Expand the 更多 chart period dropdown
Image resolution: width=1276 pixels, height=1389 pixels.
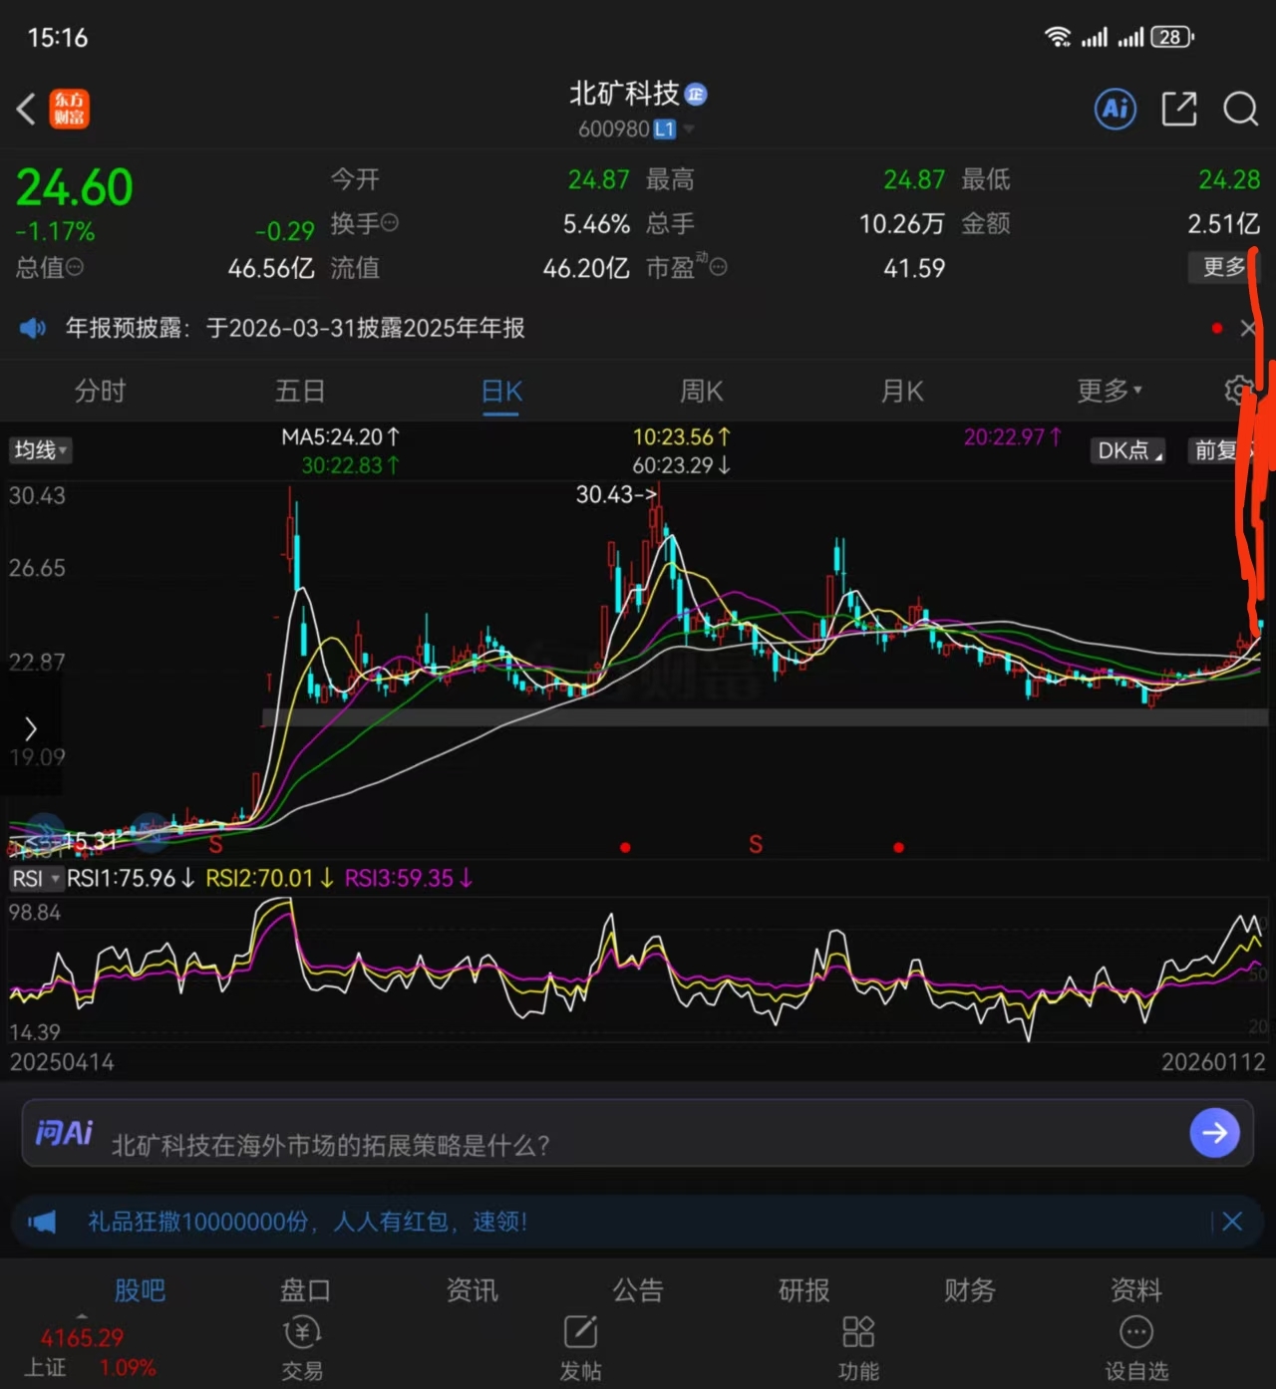[x=1110, y=391]
